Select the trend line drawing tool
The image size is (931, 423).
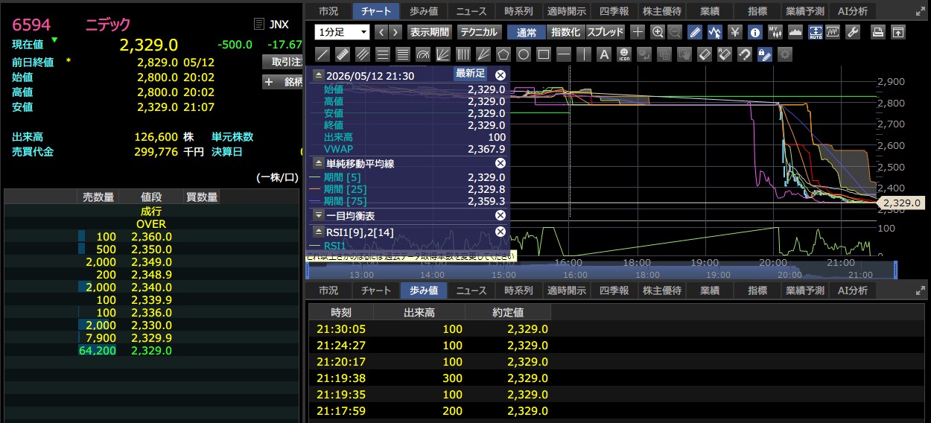click(x=322, y=54)
